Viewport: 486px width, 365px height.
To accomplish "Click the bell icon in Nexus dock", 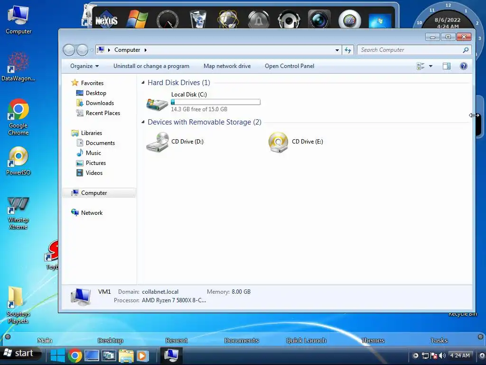I will pos(258,19).
